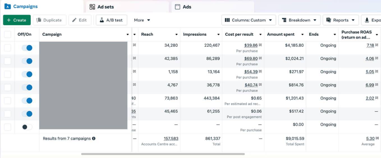This screenshot has height=158, width=381.
Task: Tick the select-all checkbox in header
Action: [8, 34]
